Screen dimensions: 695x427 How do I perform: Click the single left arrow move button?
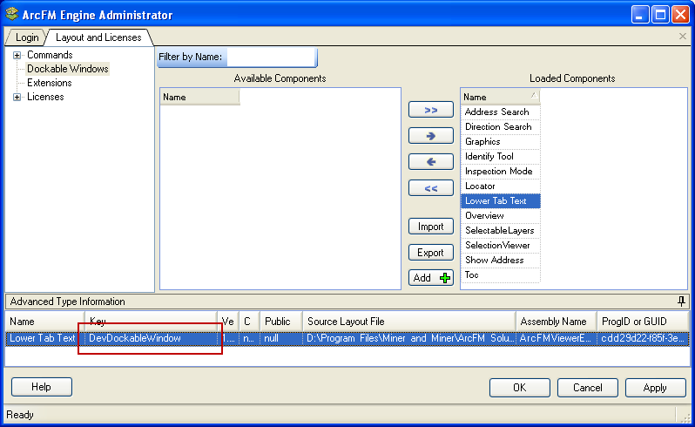point(431,162)
